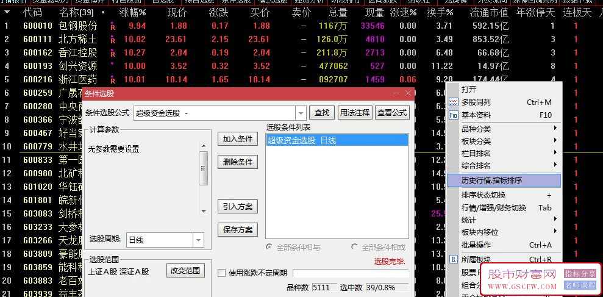
Task: Select stock code 600833
Action: click(38, 160)
